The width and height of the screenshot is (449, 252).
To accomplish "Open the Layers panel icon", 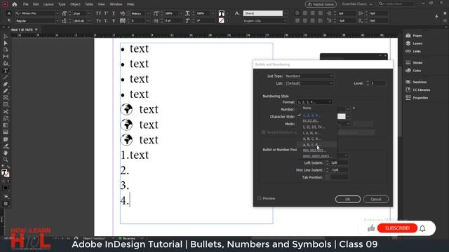I will tap(408, 43).
